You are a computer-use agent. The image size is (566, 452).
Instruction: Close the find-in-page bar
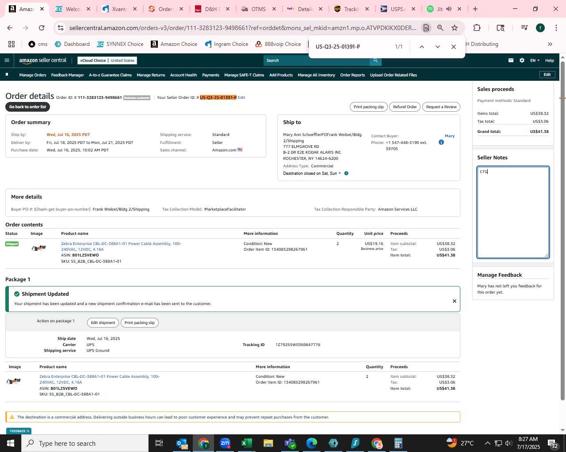(x=453, y=47)
